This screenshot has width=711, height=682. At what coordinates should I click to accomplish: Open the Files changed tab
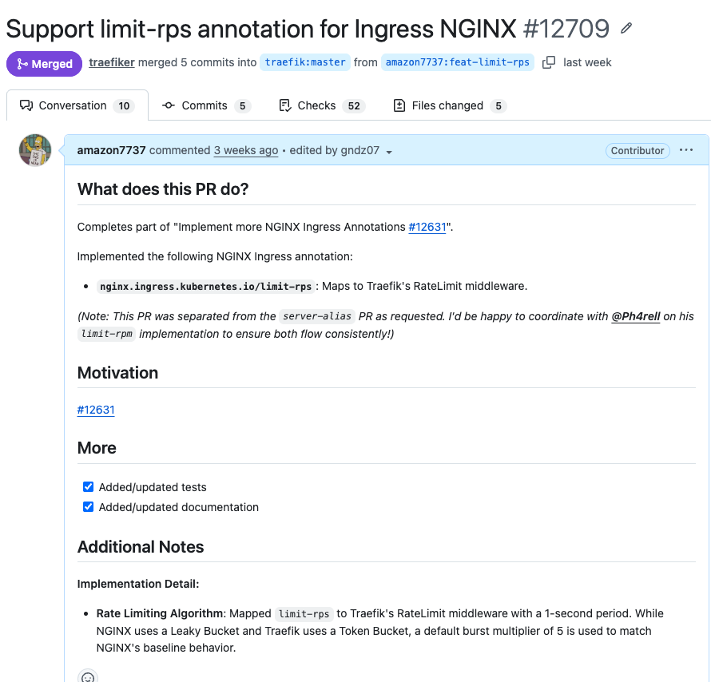click(x=449, y=105)
